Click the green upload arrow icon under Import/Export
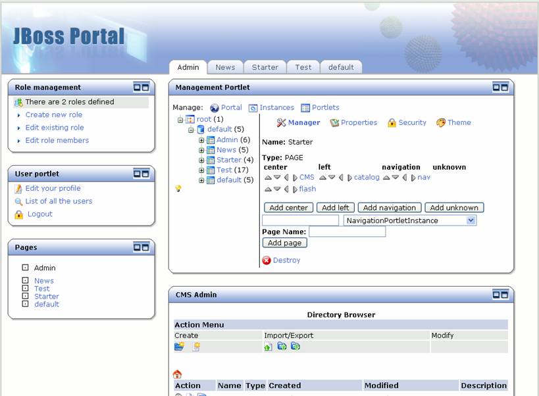 click(x=268, y=347)
